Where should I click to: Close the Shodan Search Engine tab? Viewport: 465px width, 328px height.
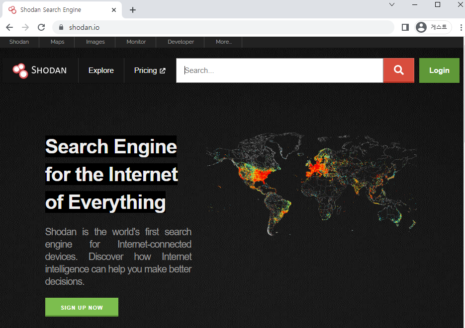coord(114,10)
